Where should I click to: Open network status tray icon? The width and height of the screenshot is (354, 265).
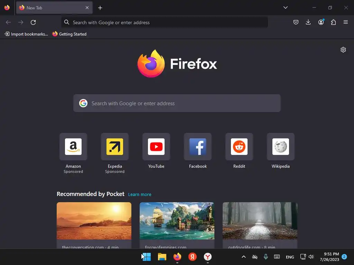[303, 257]
